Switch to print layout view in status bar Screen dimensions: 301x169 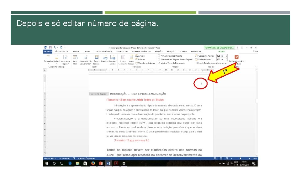221,158
